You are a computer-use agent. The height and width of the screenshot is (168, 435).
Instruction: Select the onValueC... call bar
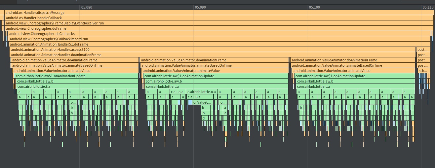(202, 102)
